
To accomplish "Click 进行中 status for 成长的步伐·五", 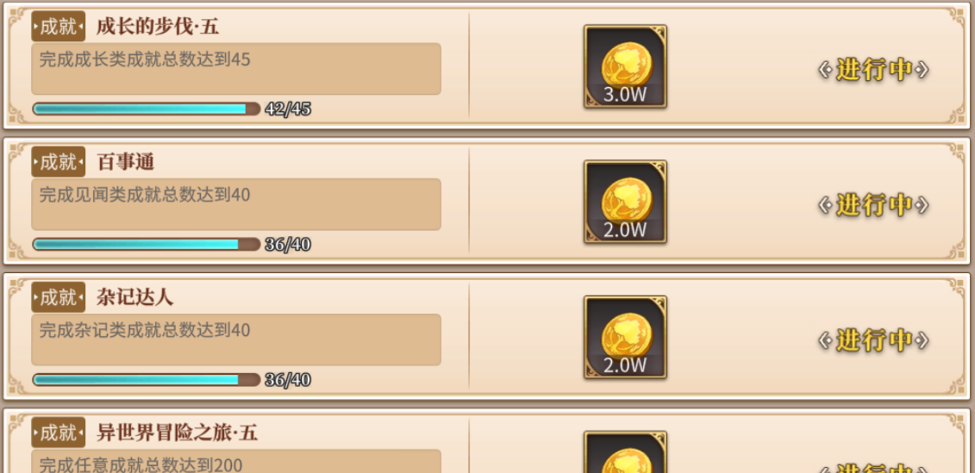I will (873, 70).
